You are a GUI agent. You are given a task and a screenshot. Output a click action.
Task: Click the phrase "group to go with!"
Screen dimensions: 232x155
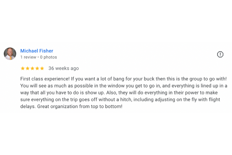pyautogui.click(x=208, y=79)
